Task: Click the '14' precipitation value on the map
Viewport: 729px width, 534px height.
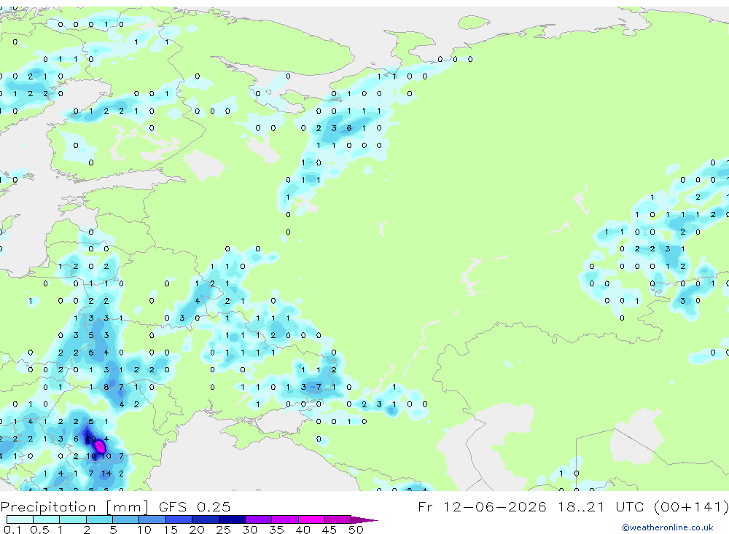Action: (x=106, y=474)
